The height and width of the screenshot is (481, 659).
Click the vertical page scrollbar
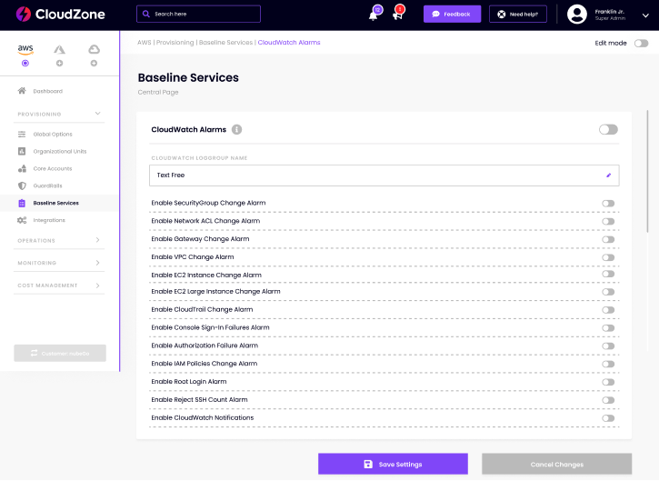(647, 171)
